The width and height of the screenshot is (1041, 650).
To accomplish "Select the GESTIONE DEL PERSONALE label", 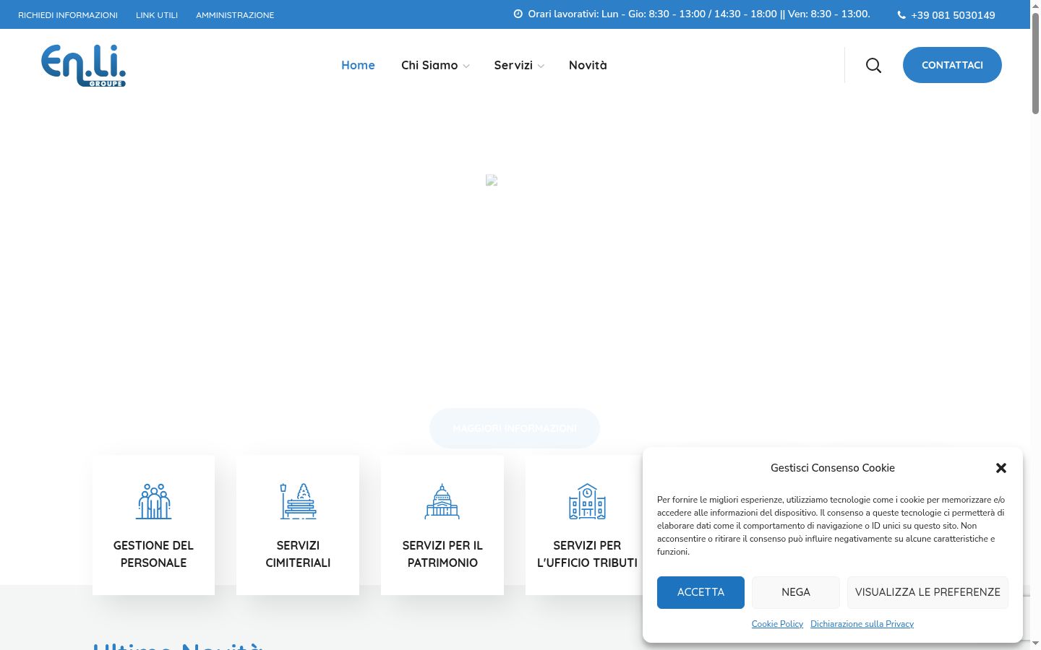I will 153,554.
